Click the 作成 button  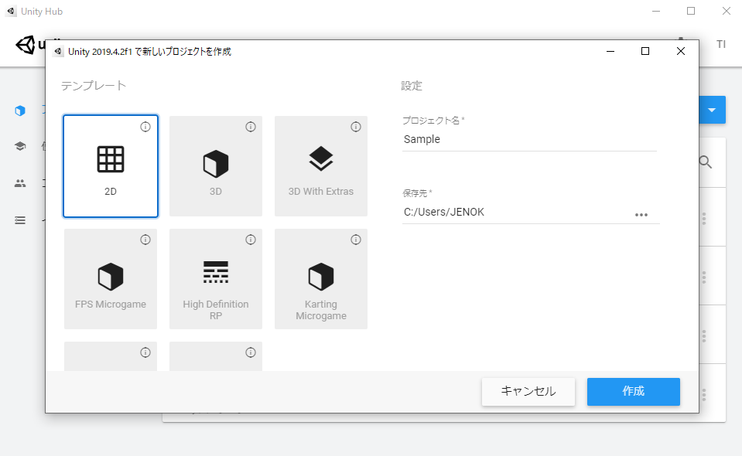coord(633,391)
